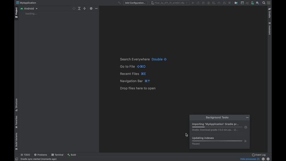The height and width of the screenshot is (161, 286).
Task: Click the 'Updating indexes' label
Action: (x=203, y=138)
